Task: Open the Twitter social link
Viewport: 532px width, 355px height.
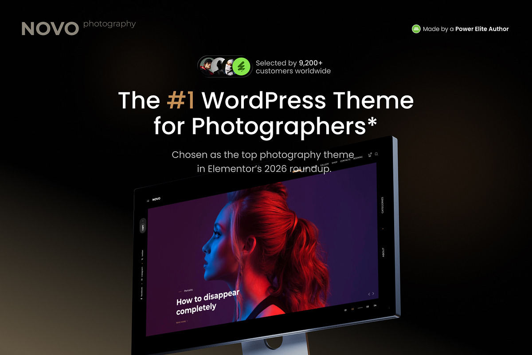Action: point(142,256)
